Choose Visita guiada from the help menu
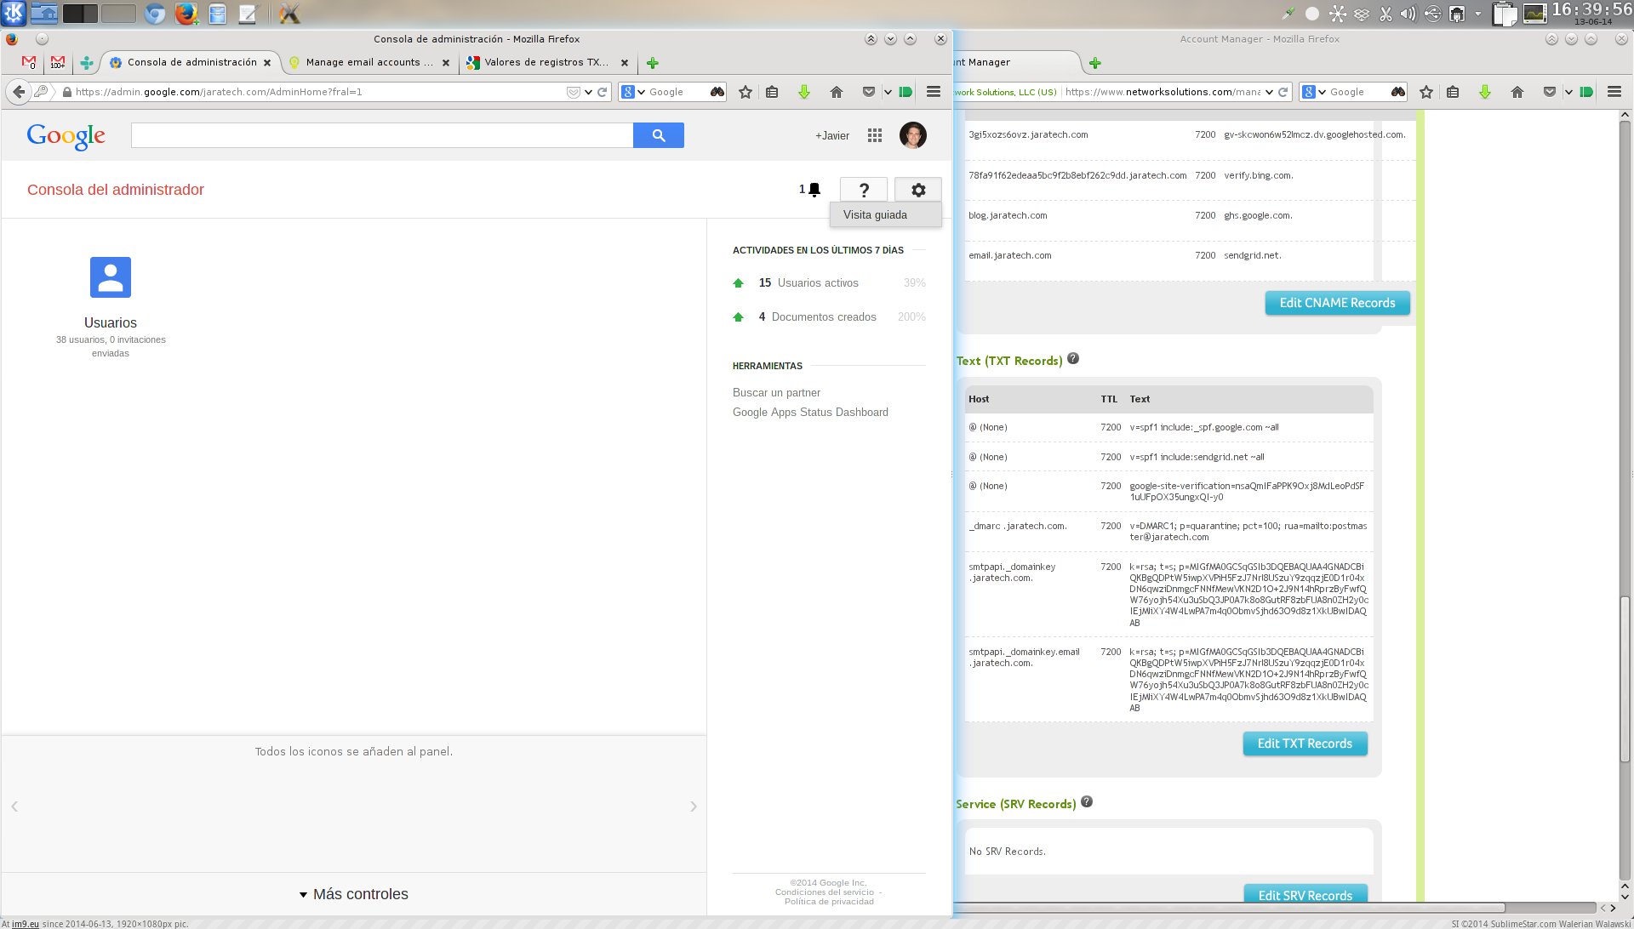Screen dimensions: 1634x929 point(886,215)
